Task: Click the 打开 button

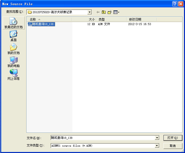Action: (x=173, y=138)
